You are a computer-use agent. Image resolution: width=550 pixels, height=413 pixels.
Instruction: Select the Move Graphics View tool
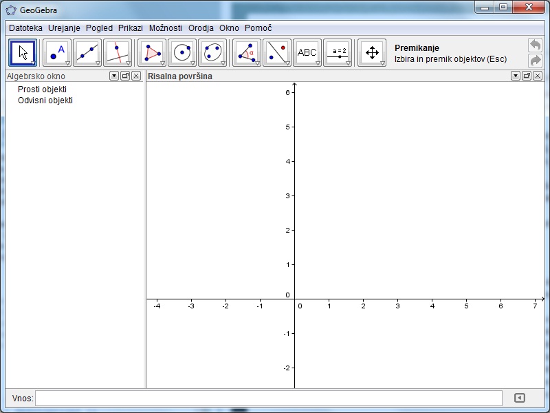[372, 52]
